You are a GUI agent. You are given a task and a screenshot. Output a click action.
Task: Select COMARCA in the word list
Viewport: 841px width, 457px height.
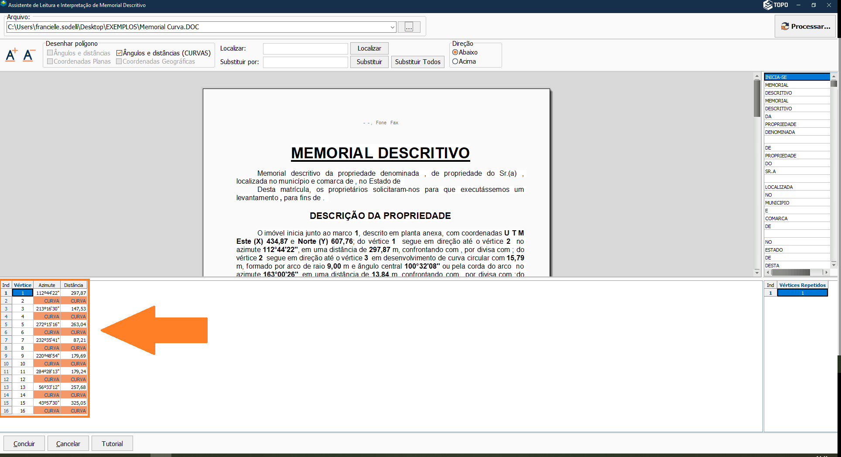[796, 218]
